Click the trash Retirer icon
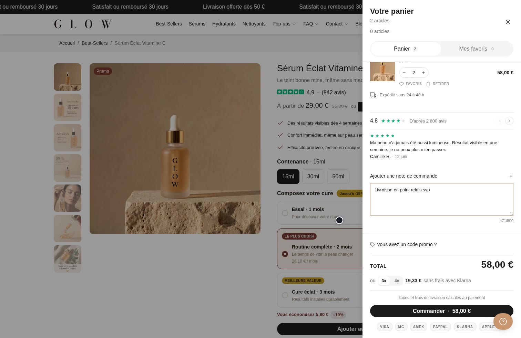 click(428, 84)
